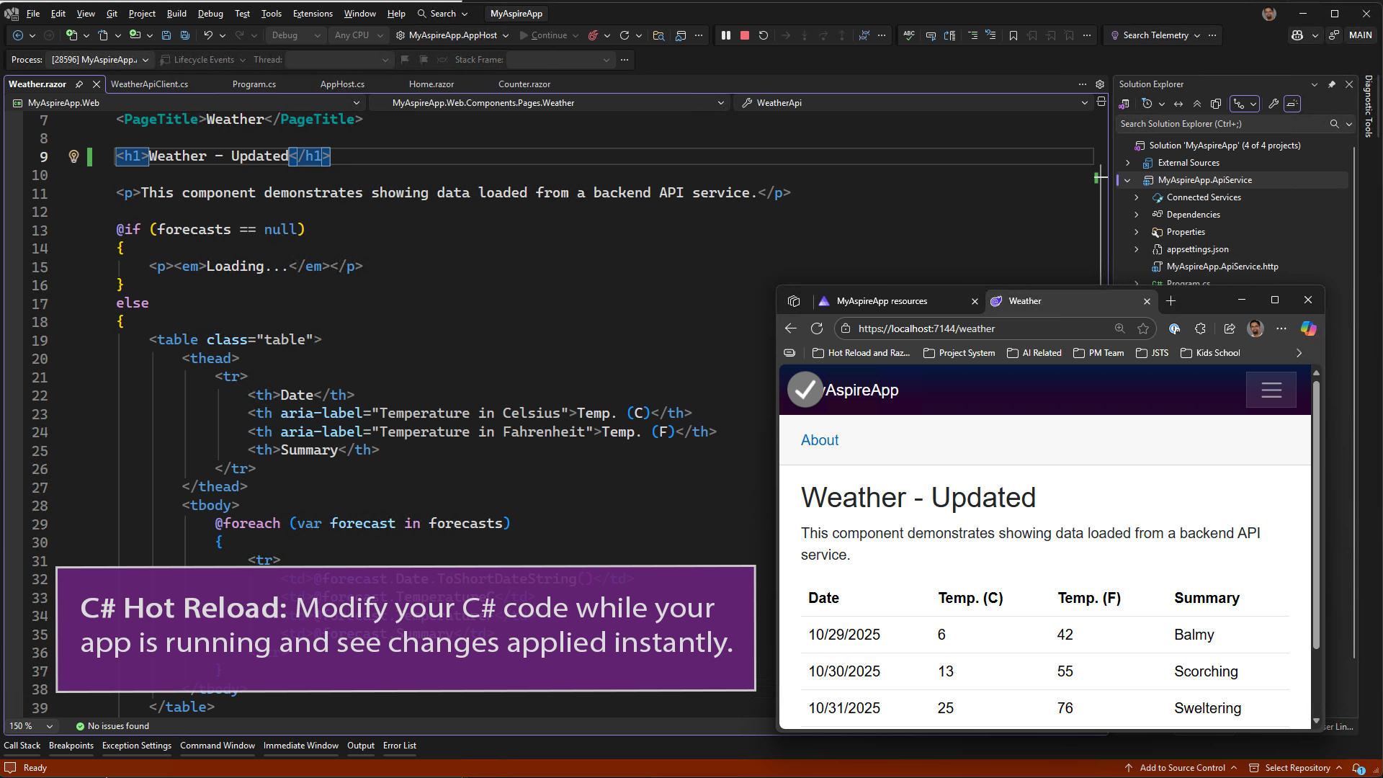The image size is (1383, 778).
Task: Click Add to Source Control
Action: [1181, 767]
